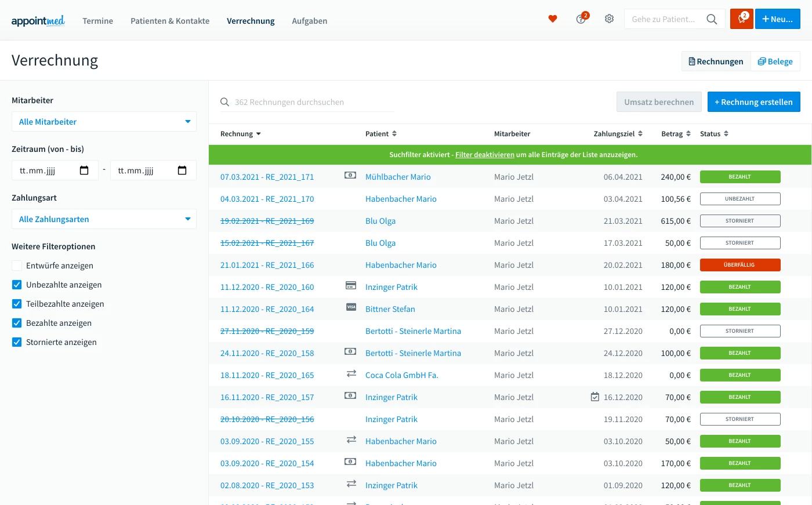
Task: Click cash icon on RE_2020_158 row
Action: coord(350,351)
